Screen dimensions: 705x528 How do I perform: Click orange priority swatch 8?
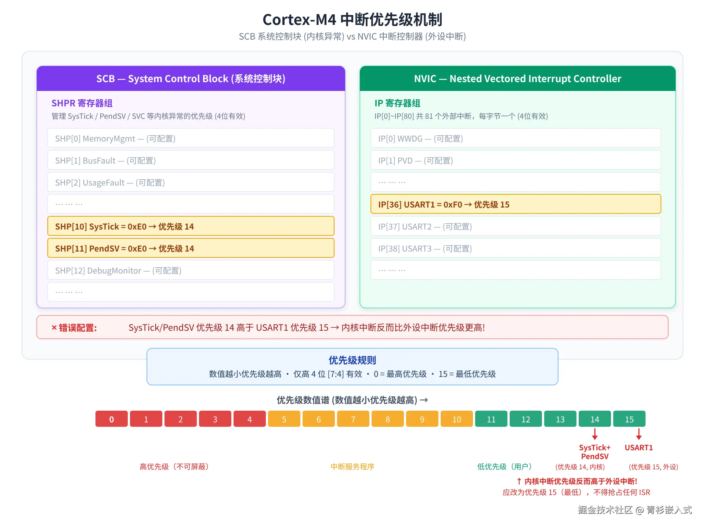pyautogui.click(x=388, y=419)
